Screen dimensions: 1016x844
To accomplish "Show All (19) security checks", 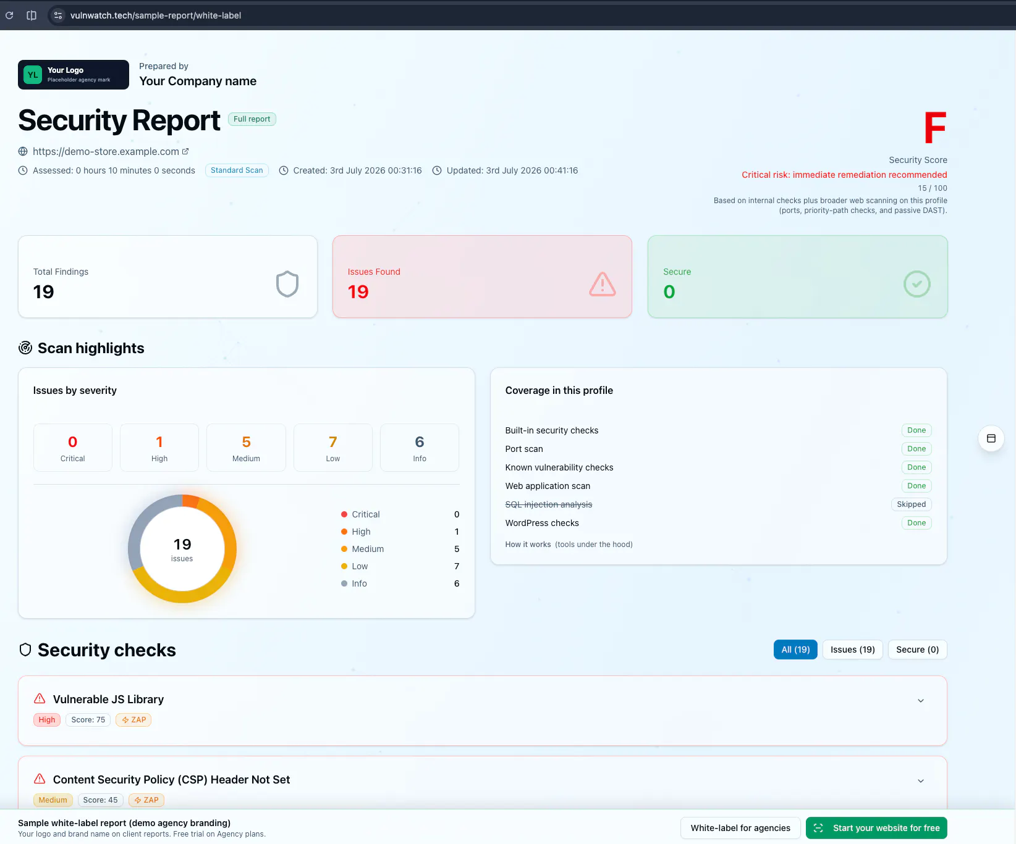I will pyautogui.click(x=795, y=650).
